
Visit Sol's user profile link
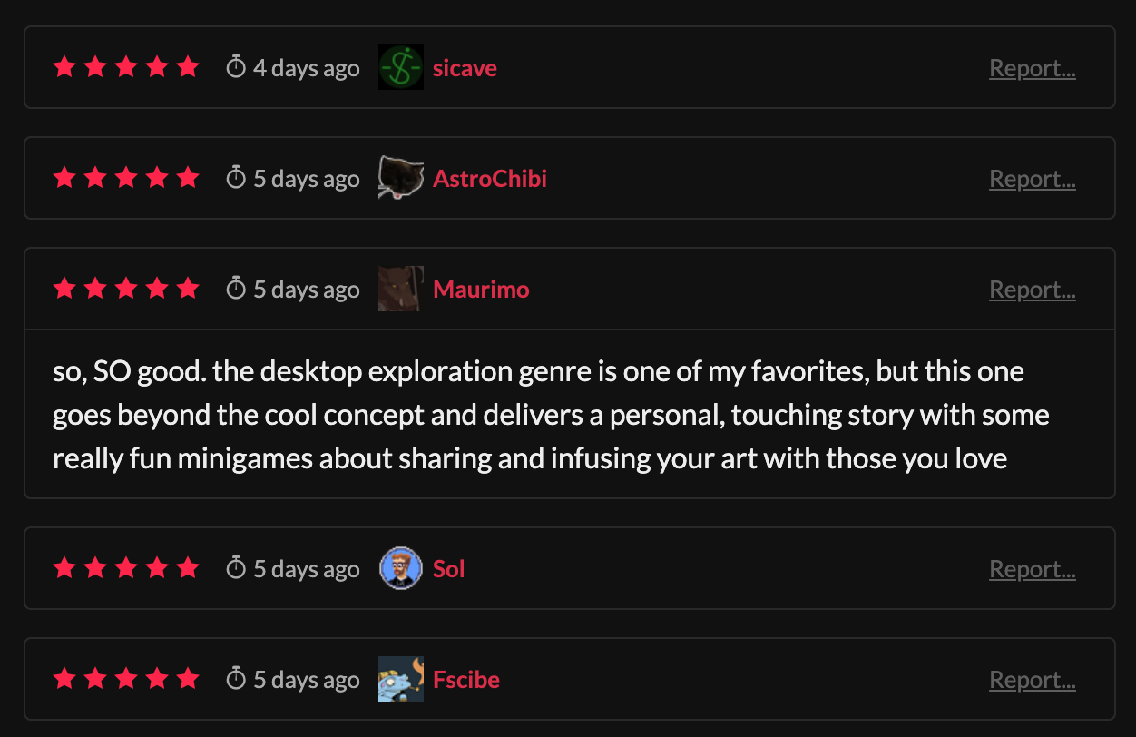[449, 569]
